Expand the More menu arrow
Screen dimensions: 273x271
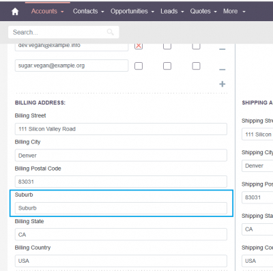tap(244, 12)
